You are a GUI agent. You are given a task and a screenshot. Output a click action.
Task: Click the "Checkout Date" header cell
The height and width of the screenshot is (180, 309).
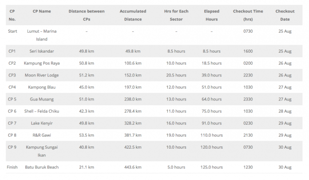click(285, 15)
